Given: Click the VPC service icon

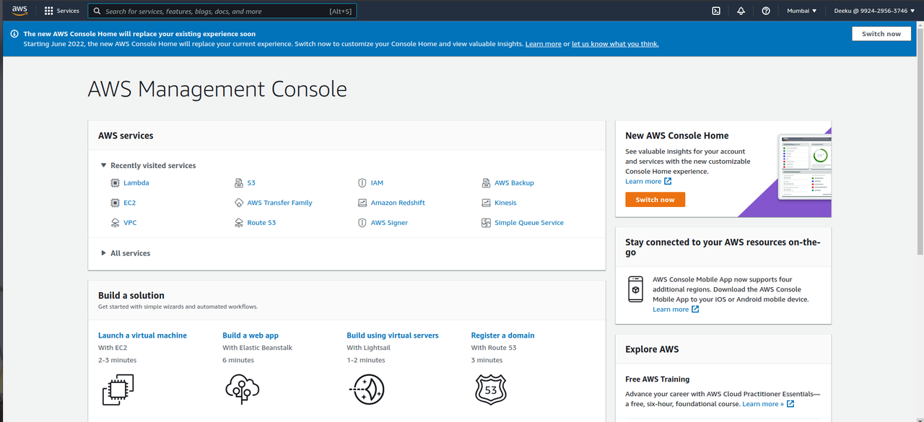Looking at the screenshot, I should [x=115, y=223].
